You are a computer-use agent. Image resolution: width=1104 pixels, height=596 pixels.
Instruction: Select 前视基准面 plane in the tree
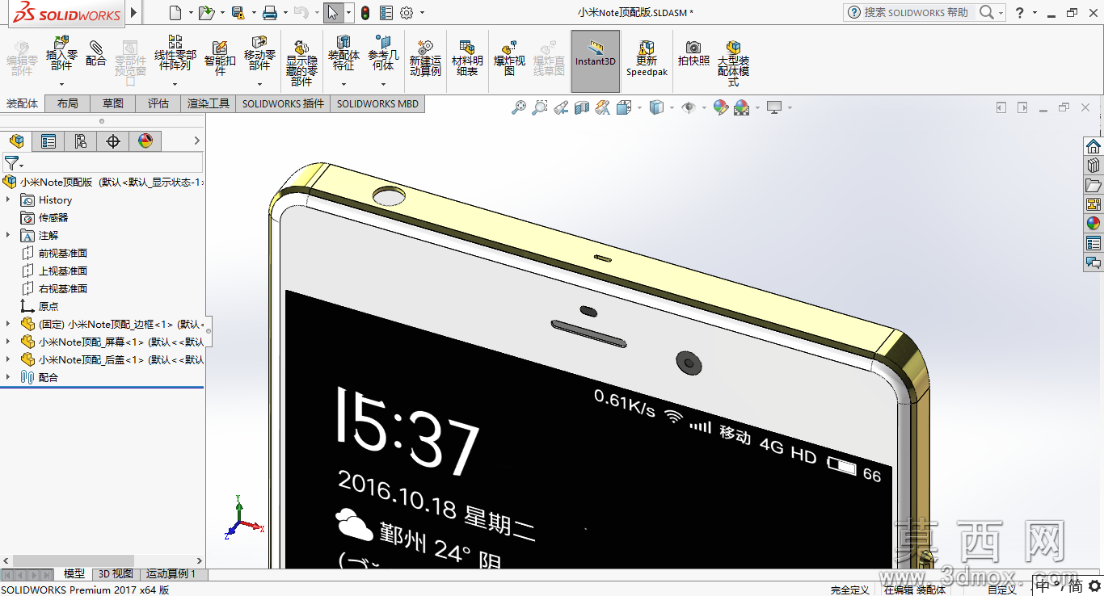(x=63, y=253)
